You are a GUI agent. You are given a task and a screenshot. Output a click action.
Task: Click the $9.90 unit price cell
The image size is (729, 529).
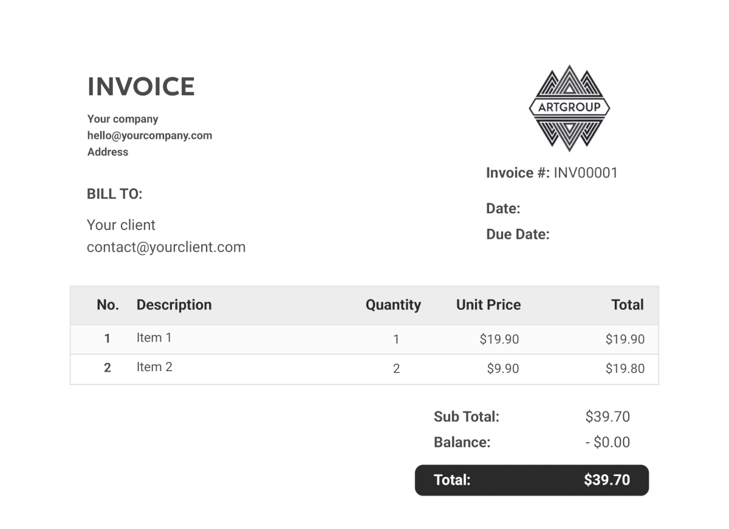[503, 369]
